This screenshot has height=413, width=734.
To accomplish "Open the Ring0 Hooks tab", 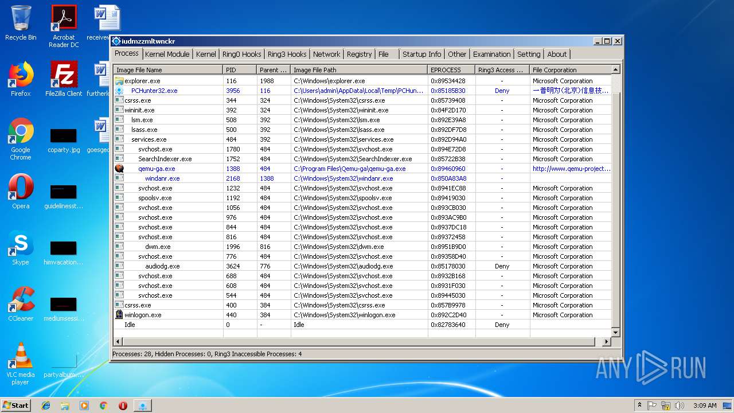I will pos(241,54).
